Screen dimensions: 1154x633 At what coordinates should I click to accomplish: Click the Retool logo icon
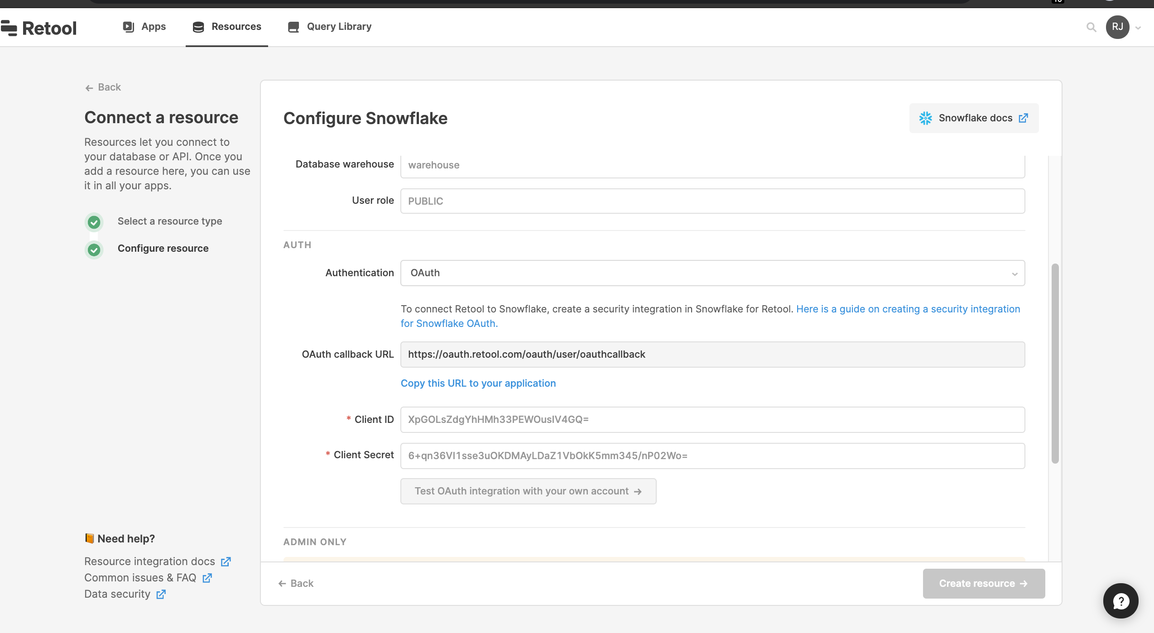9,28
